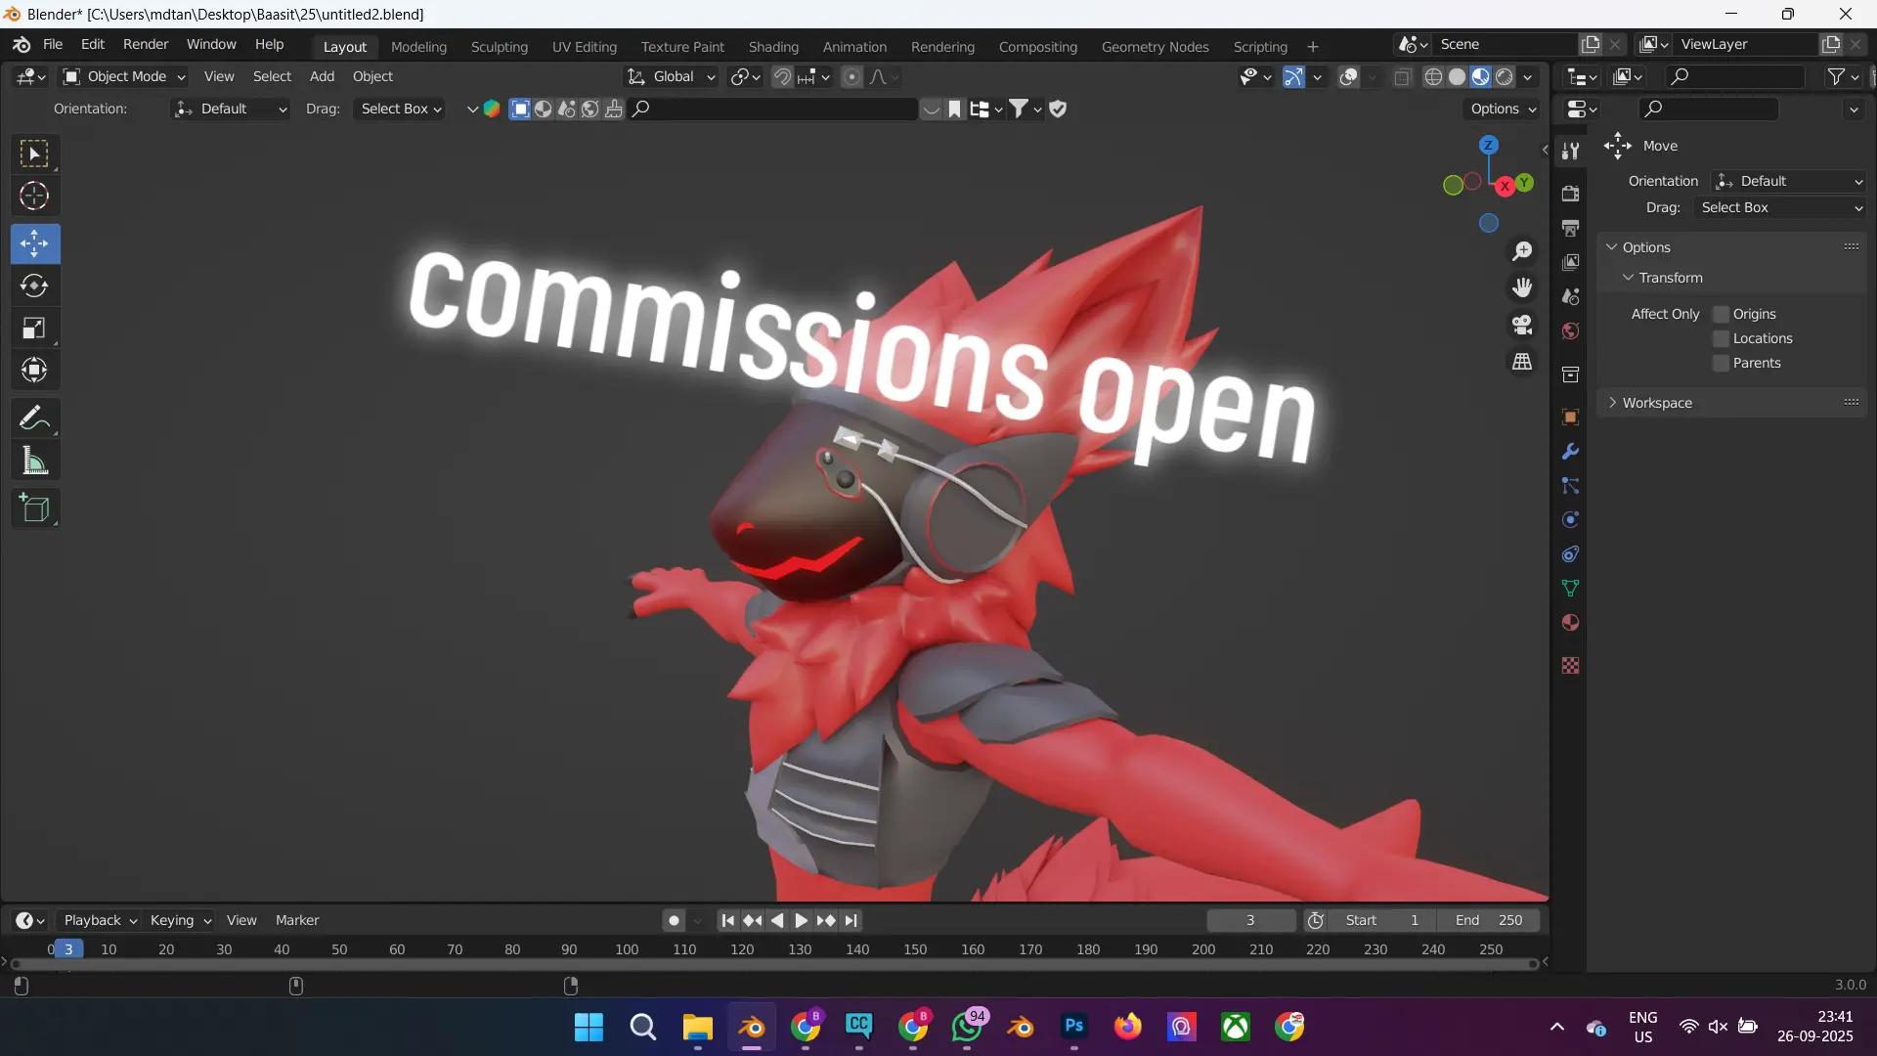
Task: Select the Move tool in toolbar
Action: pos(35,243)
